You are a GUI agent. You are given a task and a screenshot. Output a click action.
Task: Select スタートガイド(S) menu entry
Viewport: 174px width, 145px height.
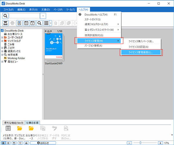[x=99, y=20]
